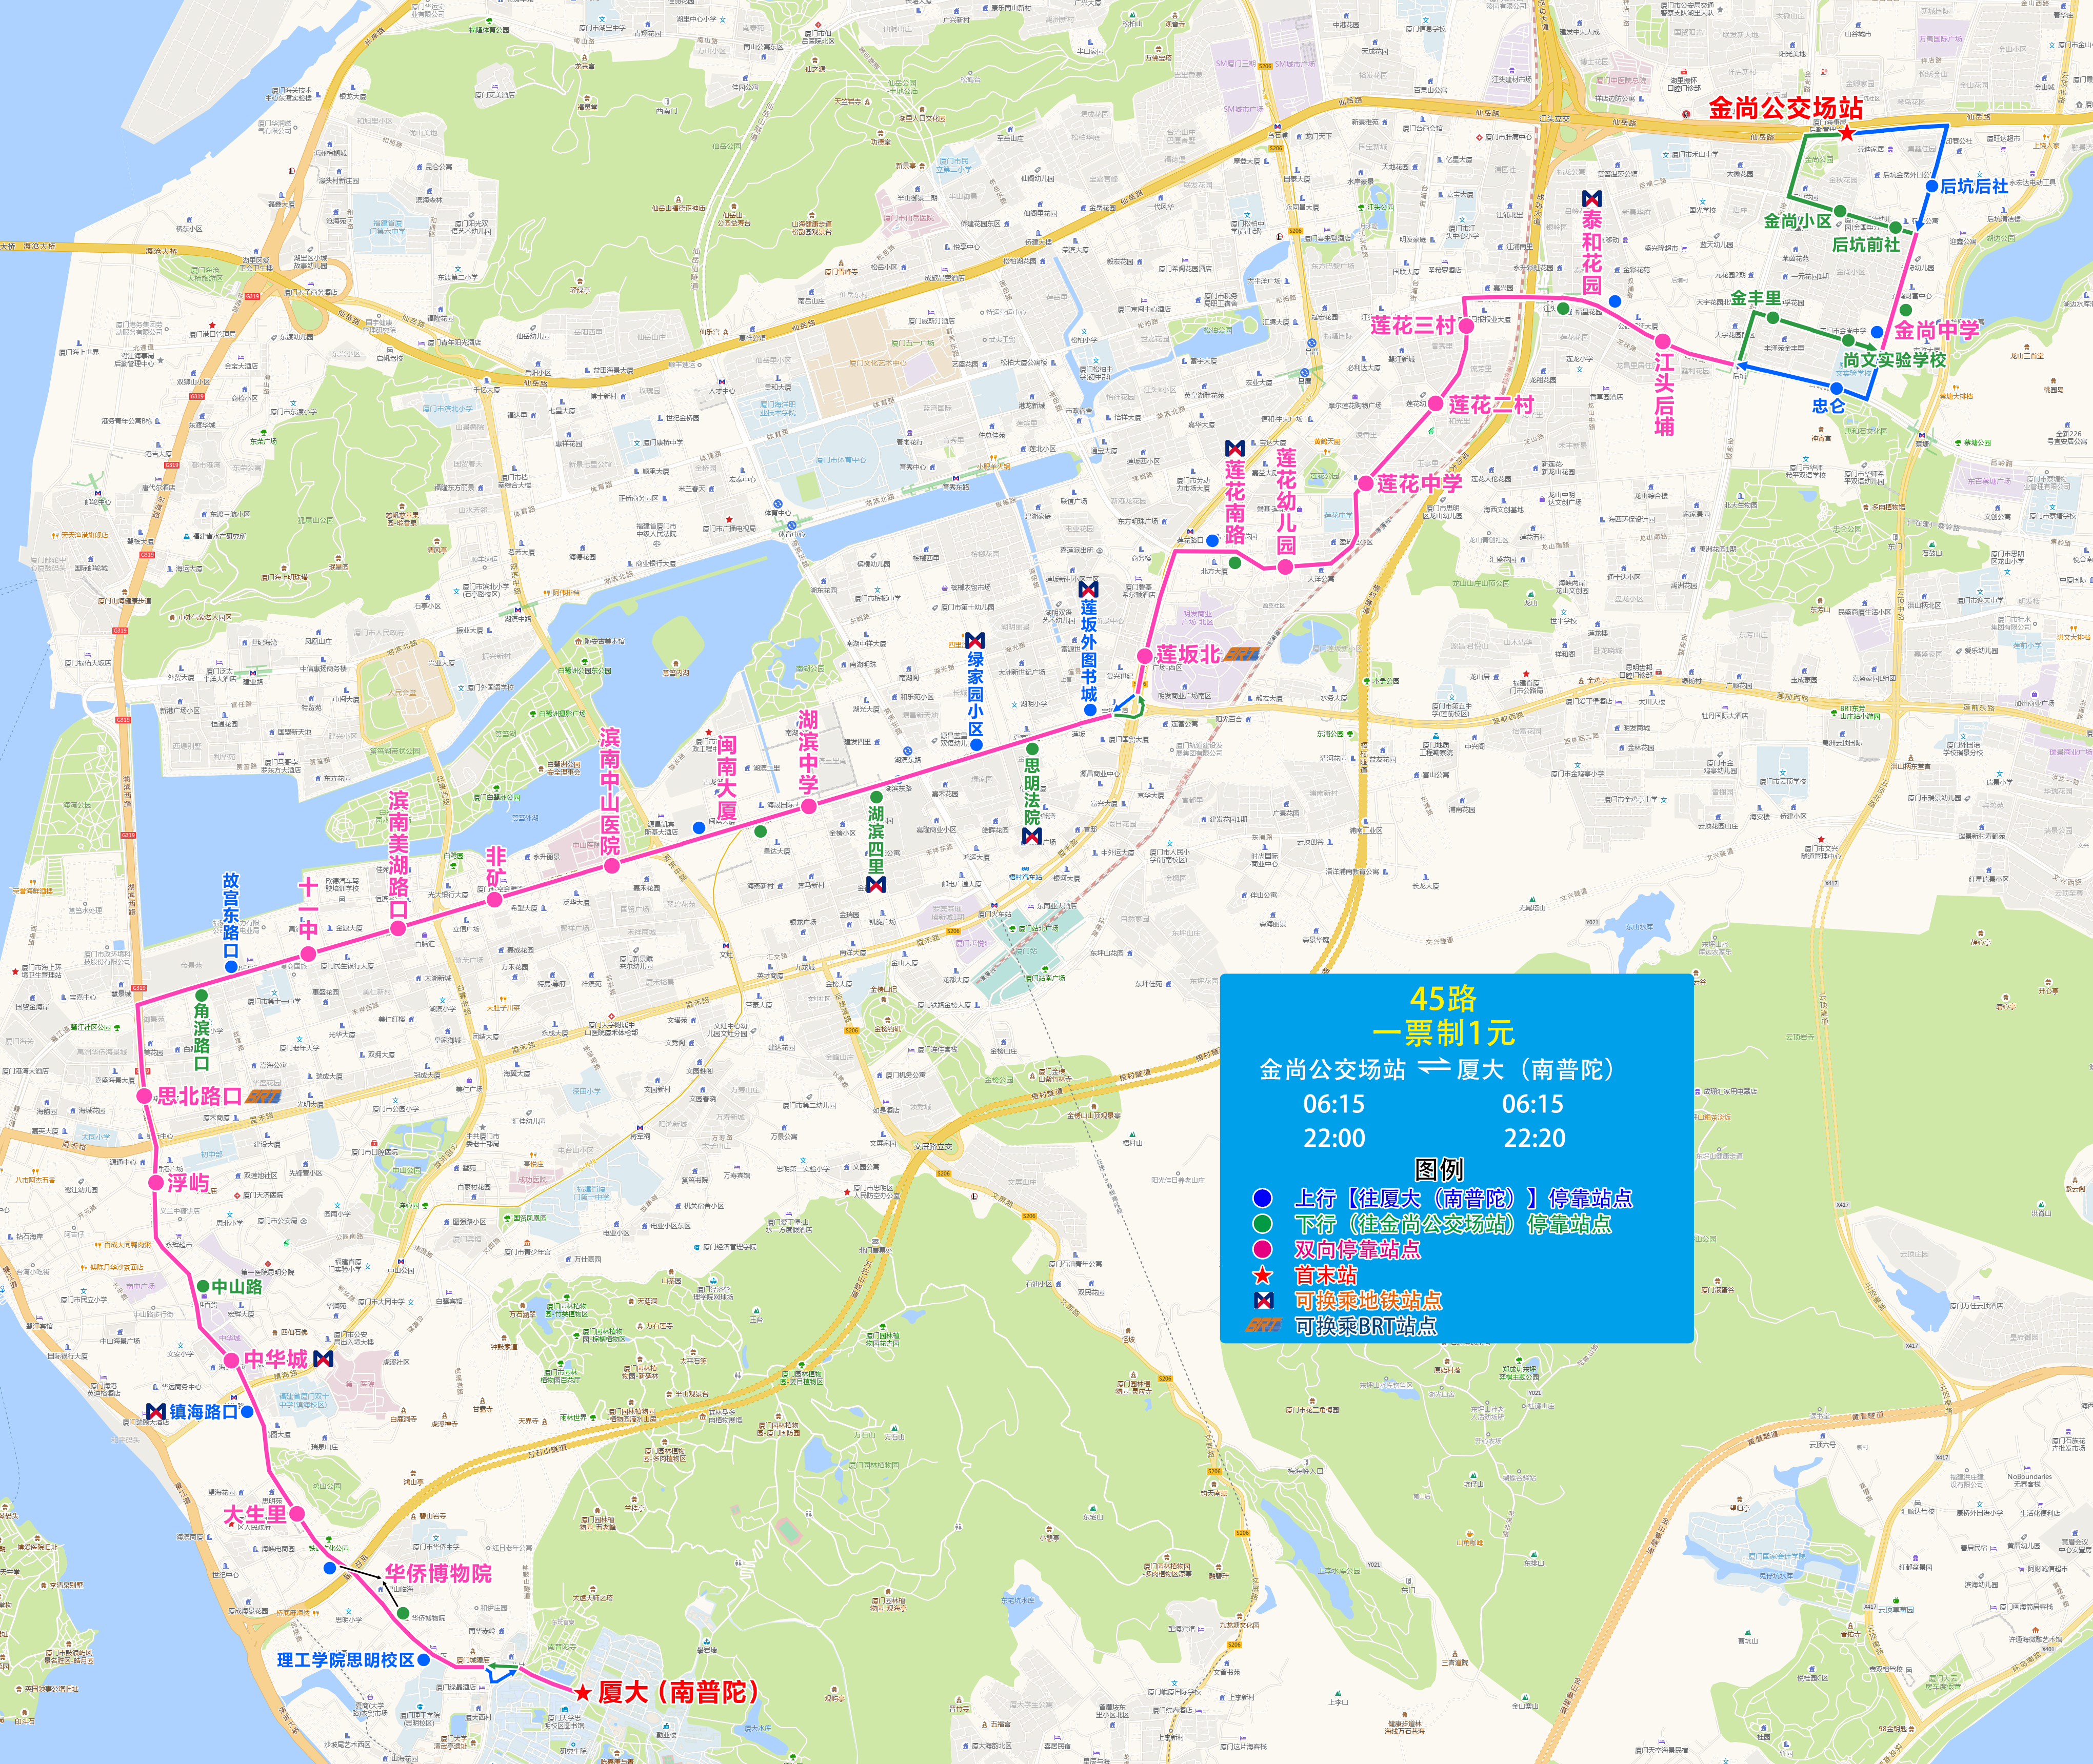Click the metro icon next to 中华城
This screenshot has width=2093, height=1764.
(x=322, y=1359)
